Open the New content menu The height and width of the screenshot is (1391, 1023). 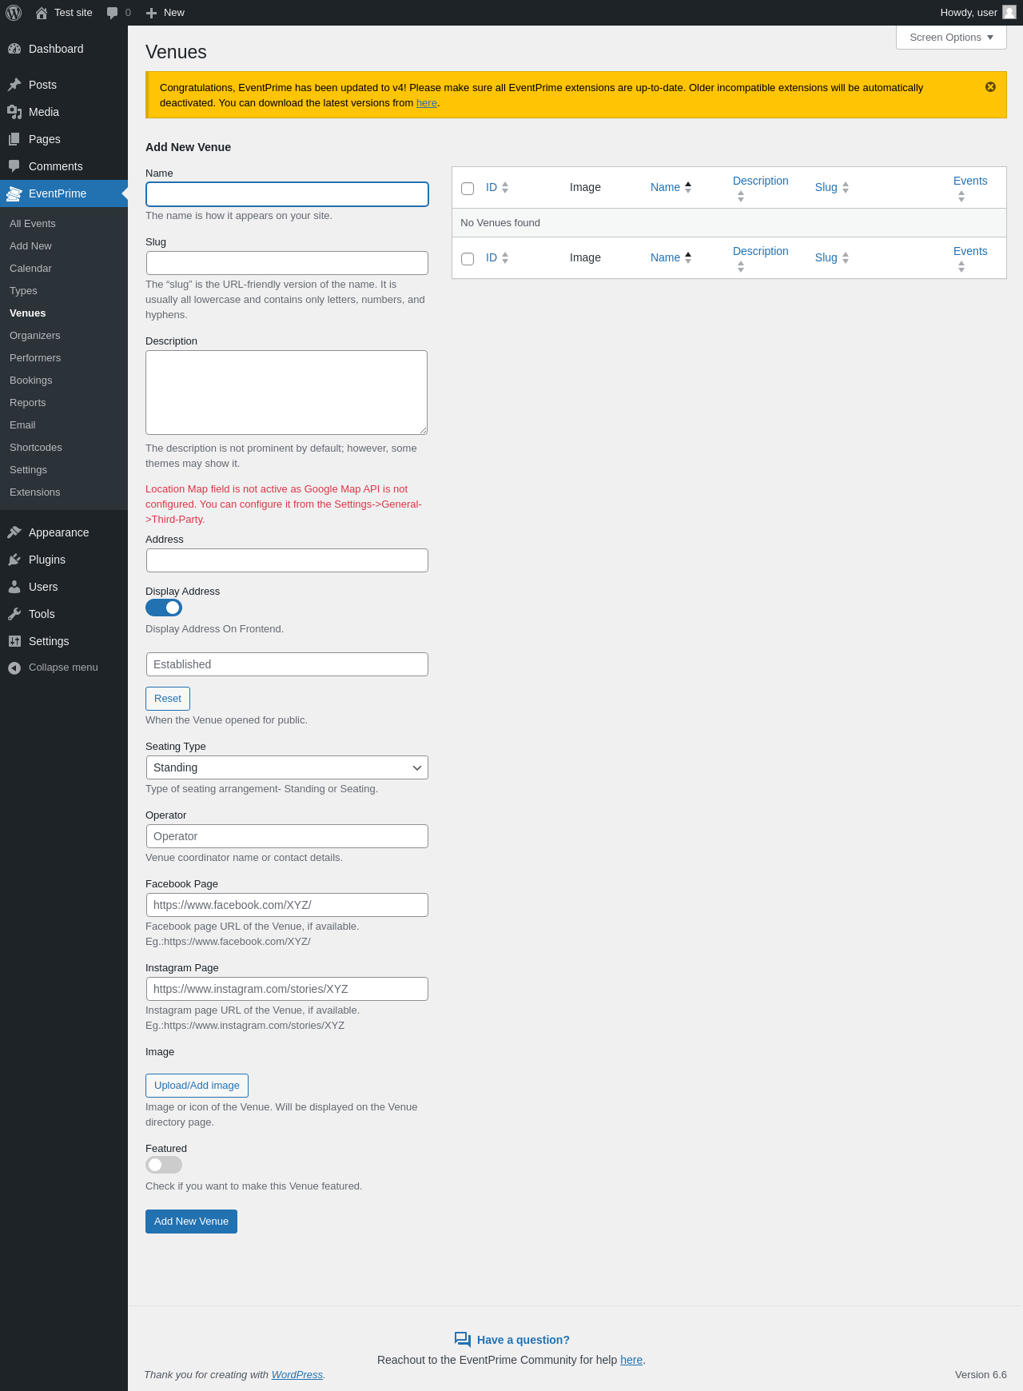[x=165, y=13]
